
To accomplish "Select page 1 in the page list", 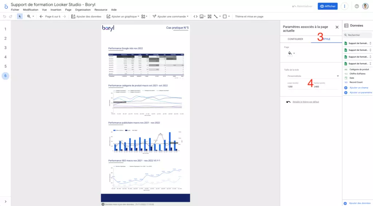I will click(x=5, y=29).
